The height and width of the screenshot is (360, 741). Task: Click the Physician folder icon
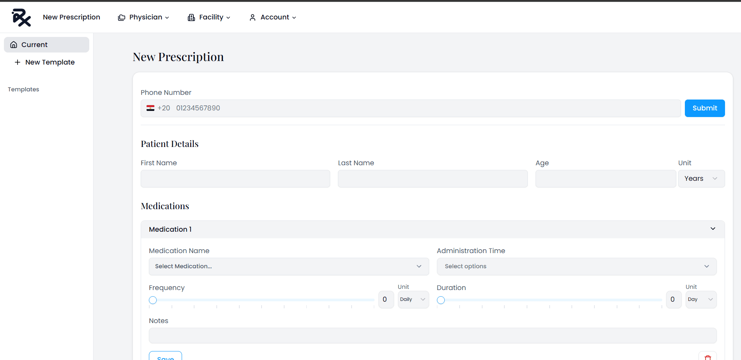(x=122, y=17)
